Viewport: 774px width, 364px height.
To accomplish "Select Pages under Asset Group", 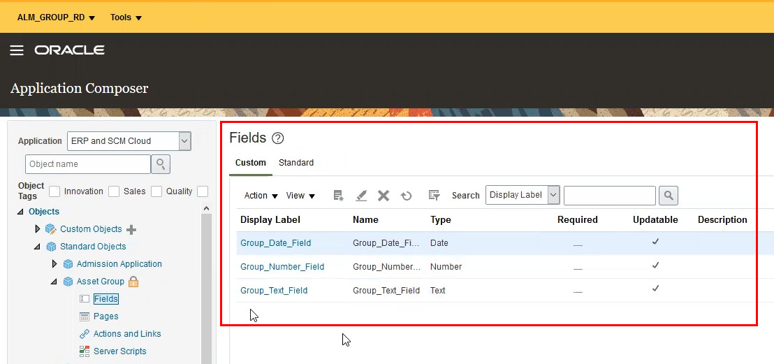I will 106,316.
